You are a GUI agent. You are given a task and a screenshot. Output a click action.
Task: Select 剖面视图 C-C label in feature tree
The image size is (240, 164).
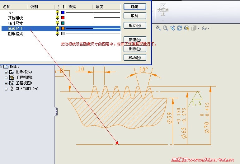click(27, 89)
